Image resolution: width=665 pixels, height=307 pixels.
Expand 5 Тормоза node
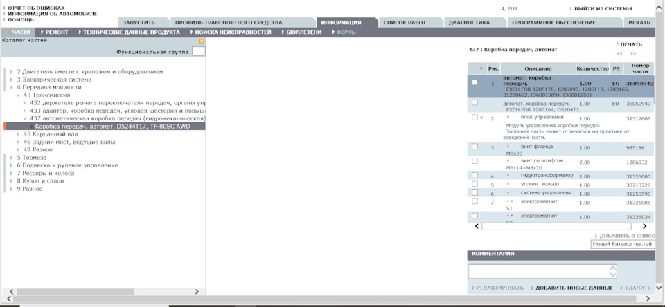[12, 158]
